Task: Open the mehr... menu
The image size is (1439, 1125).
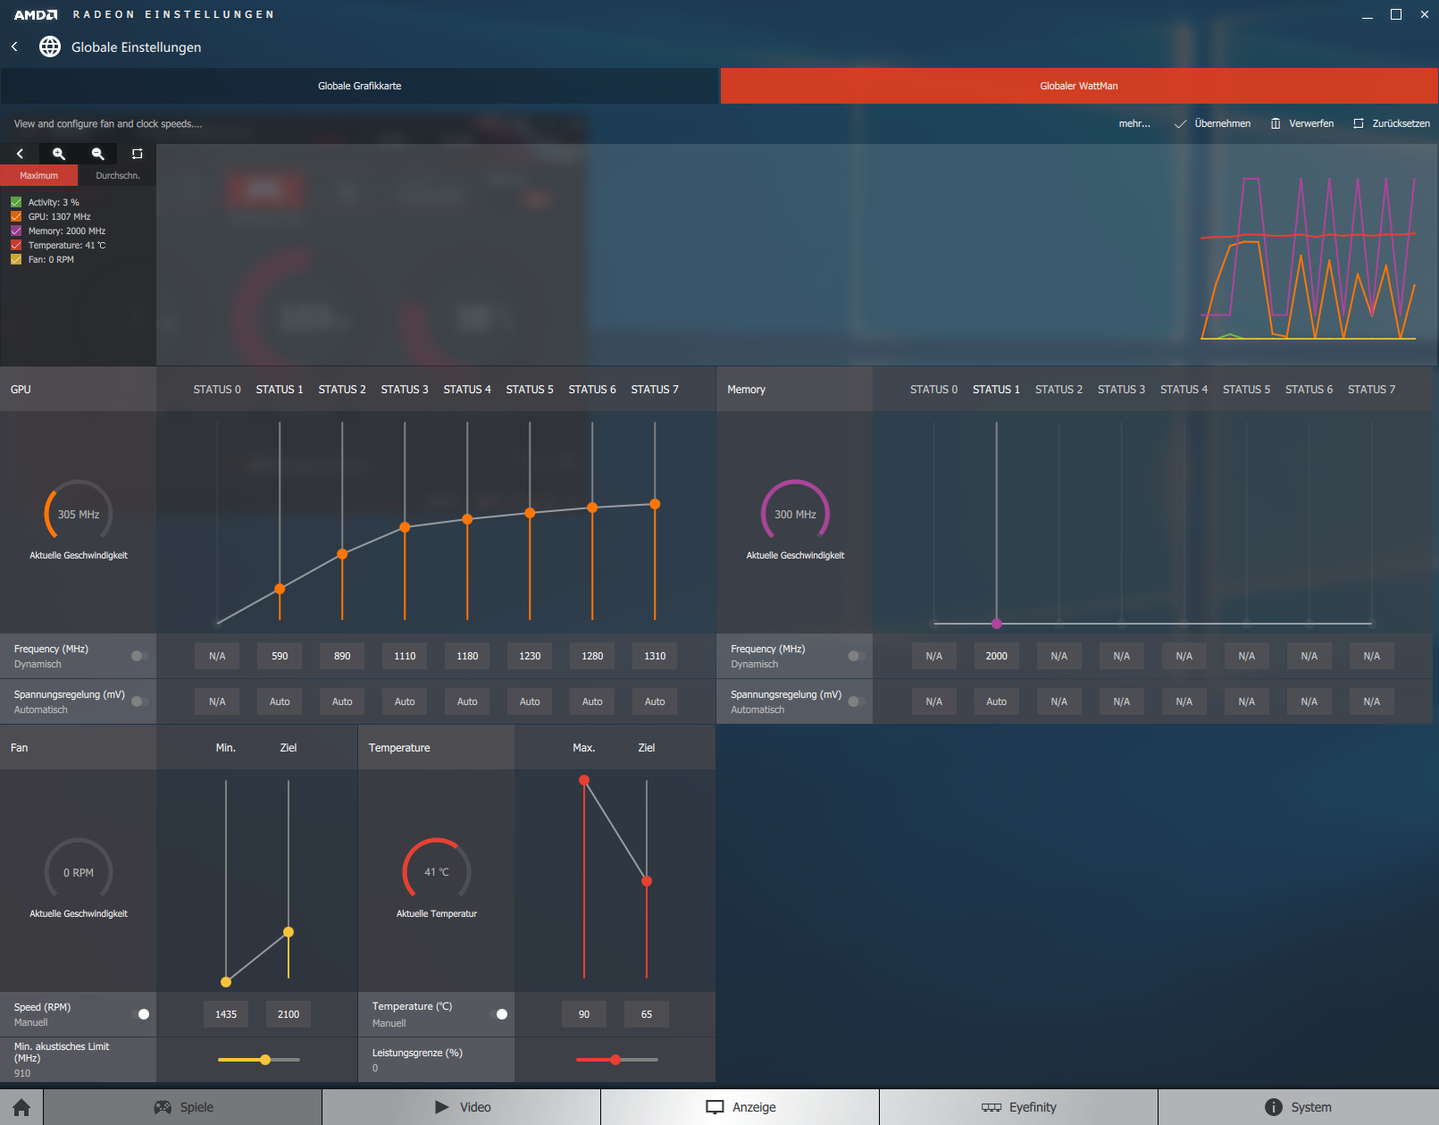Action: [1134, 123]
